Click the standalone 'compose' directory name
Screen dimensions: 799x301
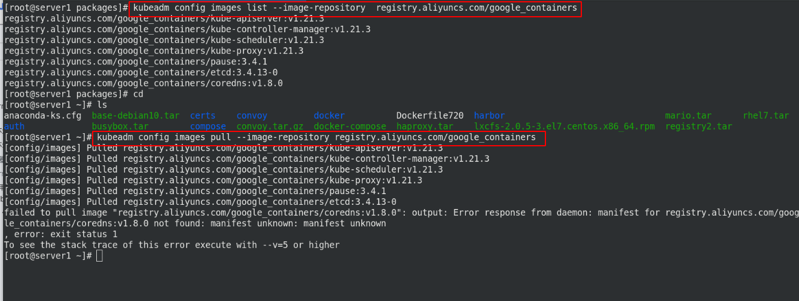[208, 126]
